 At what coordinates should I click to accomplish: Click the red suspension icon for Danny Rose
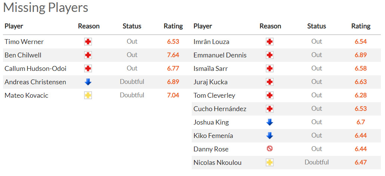pyautogui.click(x=269, y=149)
